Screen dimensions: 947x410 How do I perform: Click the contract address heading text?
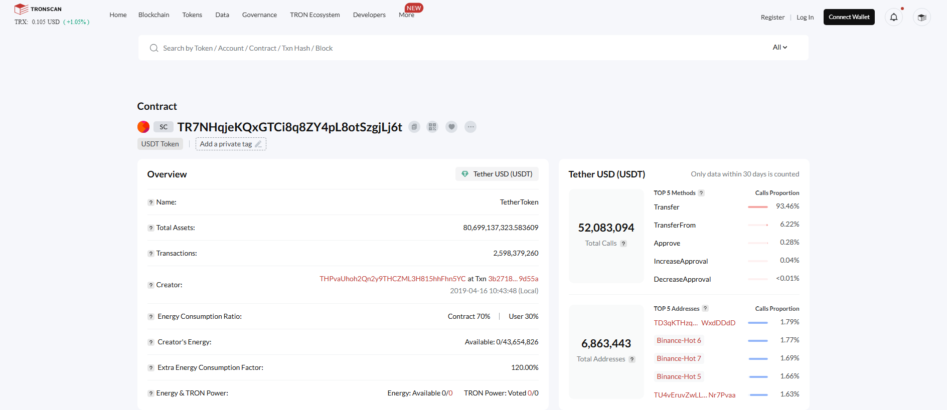(290, 127)
